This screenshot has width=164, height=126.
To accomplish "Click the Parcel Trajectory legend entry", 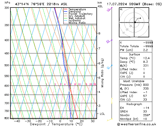I will pos(80,14).
